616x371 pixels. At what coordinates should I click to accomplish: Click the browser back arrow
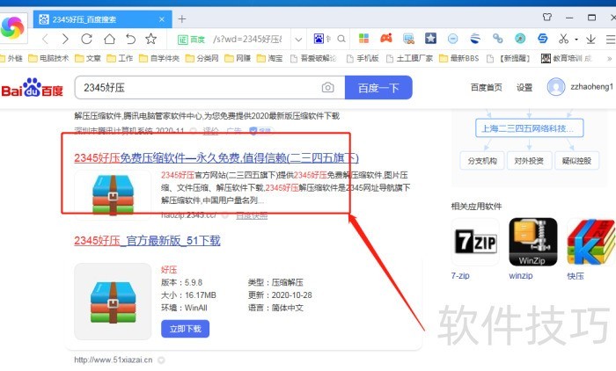[x=46, y=39]
